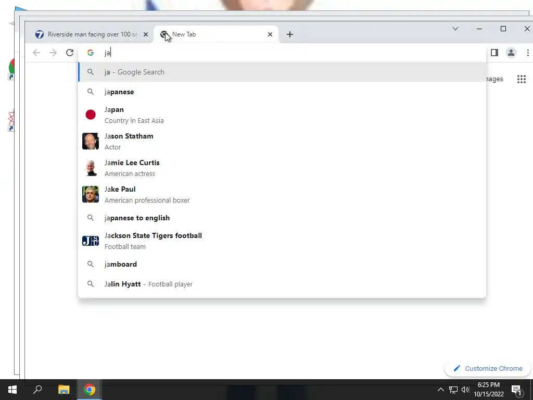Viewport: 533px width, 400px height.
Task: Choose the 'jamboard' suggestion
Action: coord(282,264)
